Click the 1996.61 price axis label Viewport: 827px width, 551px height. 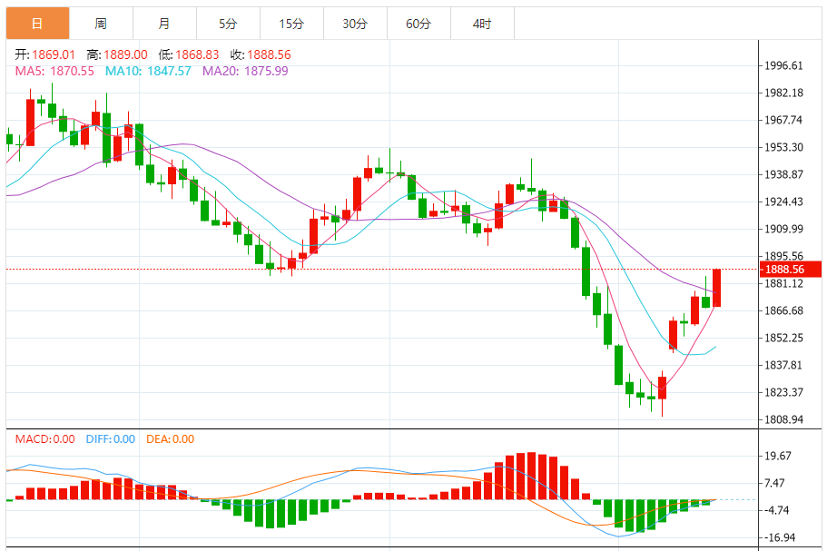(783, 65)
